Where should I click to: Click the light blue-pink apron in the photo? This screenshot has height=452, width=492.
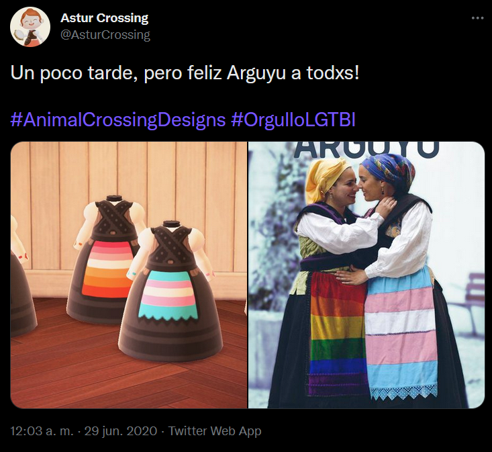pyautogui.click(x=401, y=332)
